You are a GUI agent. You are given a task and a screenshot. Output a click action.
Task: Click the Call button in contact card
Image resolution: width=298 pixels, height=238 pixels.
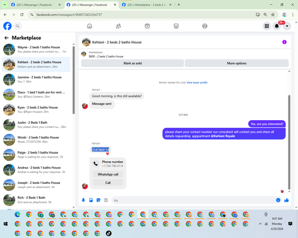pos(108,183)
